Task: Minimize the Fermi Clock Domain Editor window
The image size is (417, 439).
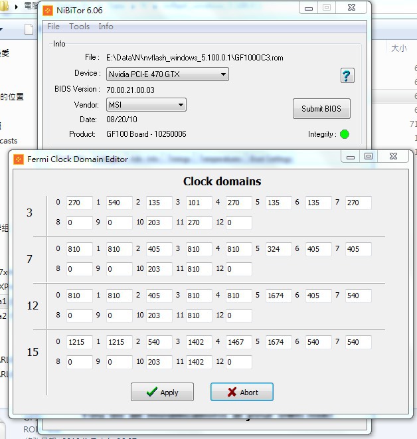Action: (x=351, y=156)
